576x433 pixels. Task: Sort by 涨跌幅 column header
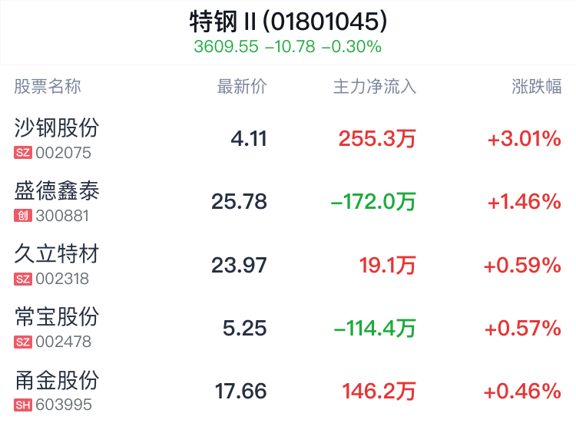pyautogui.click(x=536, y=87)
